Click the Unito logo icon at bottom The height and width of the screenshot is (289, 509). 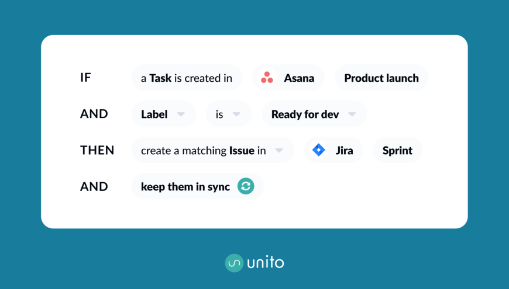(x=234, y=263)
